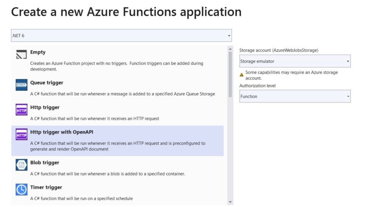Choose the Http trigger template title
The image size is (365, 207).
click(46, 107)
